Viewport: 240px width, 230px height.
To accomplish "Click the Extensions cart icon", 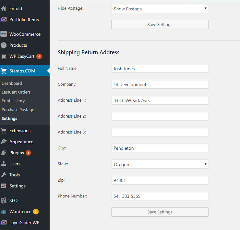I will [x=4, y=131].
